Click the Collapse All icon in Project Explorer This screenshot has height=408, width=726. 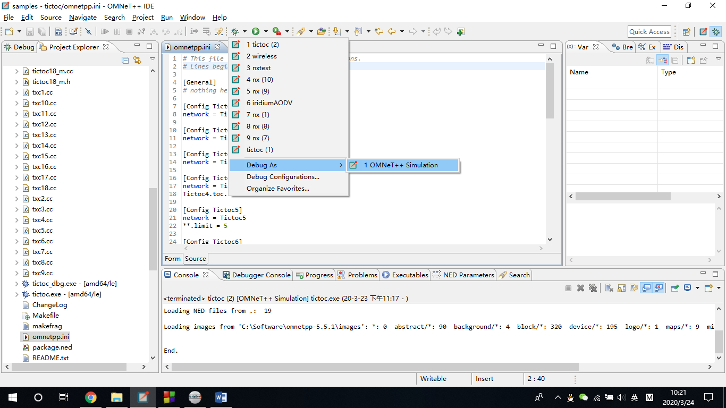point(125,60)
